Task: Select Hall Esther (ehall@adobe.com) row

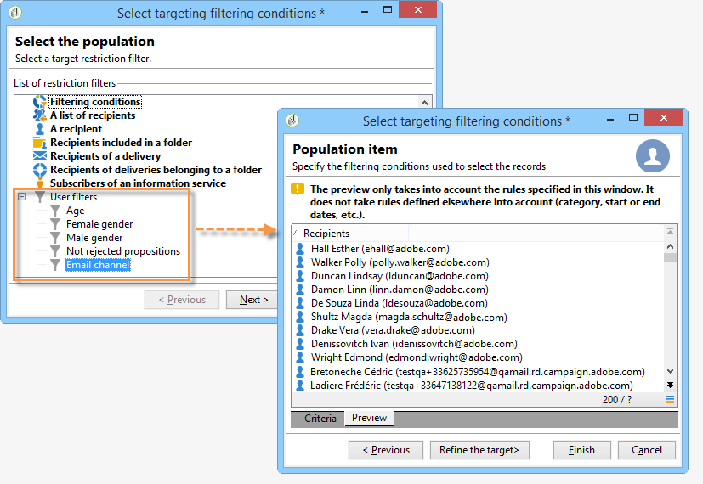Action: [380, 249]
